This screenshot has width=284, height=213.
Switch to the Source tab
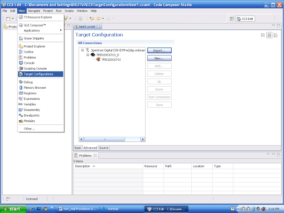point(103,148)
